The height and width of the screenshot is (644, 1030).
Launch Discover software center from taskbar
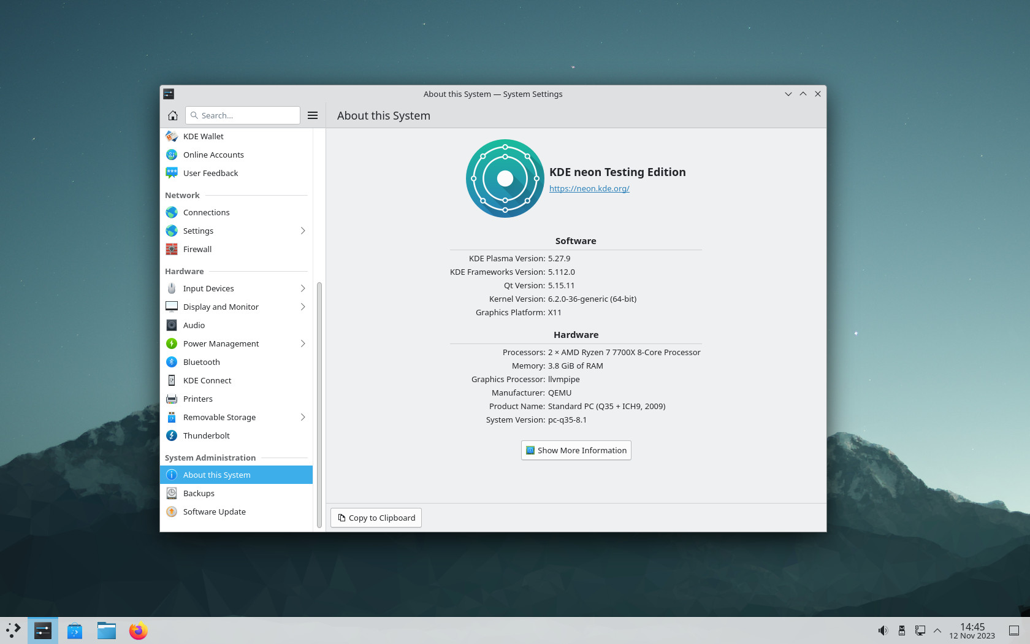pyautogui.click(x=75, y=631)
